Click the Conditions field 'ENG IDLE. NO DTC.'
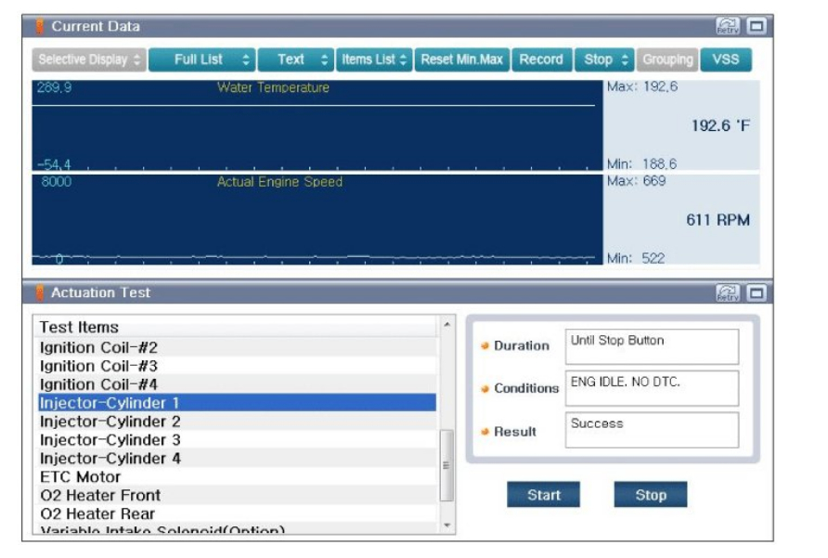Image resolution: width=828 pixels, height=558 pixels. [x=652, y=388]
